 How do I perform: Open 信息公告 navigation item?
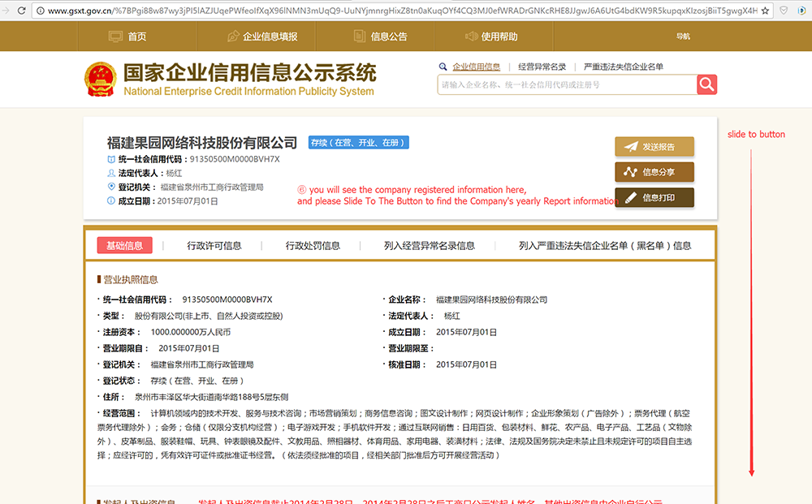pyautogui.click(x=388, y=37)
